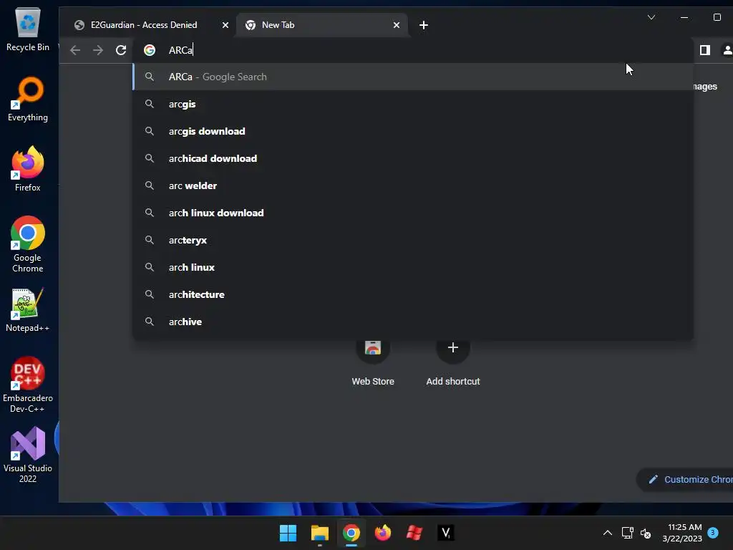Show hidden tray icons chevron
This screenshot has width=733, height=550.
pos(607,533)
